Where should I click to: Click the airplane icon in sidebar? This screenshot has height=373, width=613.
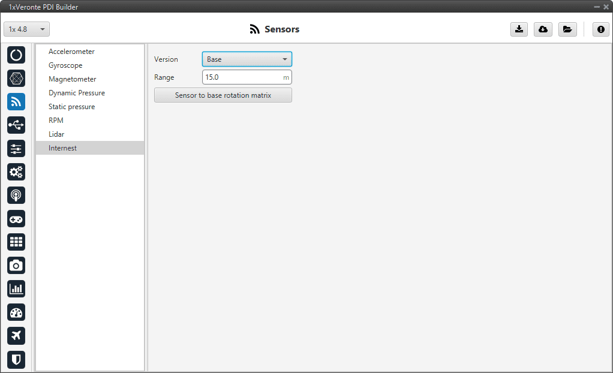click(16, 335)
